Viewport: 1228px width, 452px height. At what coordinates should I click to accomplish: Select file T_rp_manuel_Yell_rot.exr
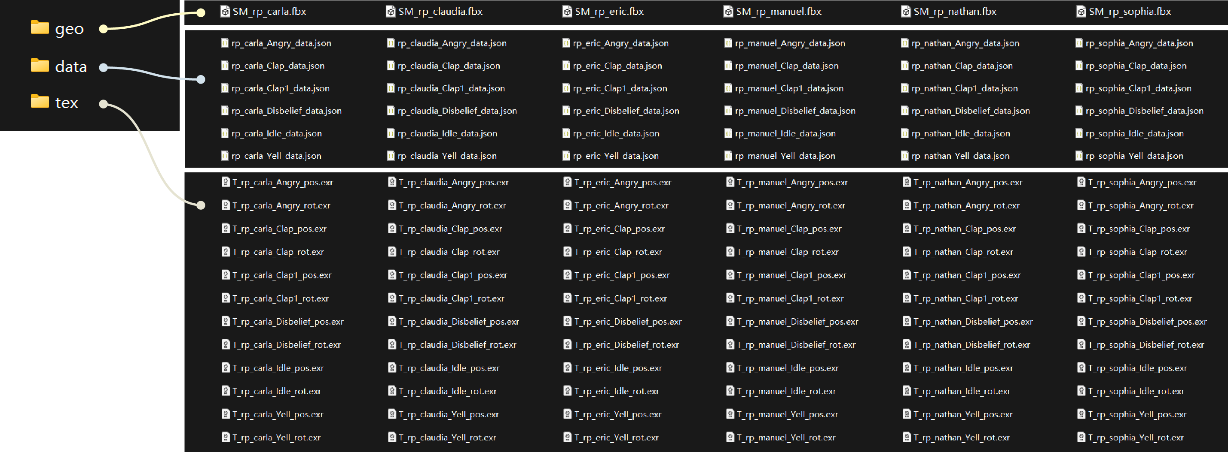786,438
